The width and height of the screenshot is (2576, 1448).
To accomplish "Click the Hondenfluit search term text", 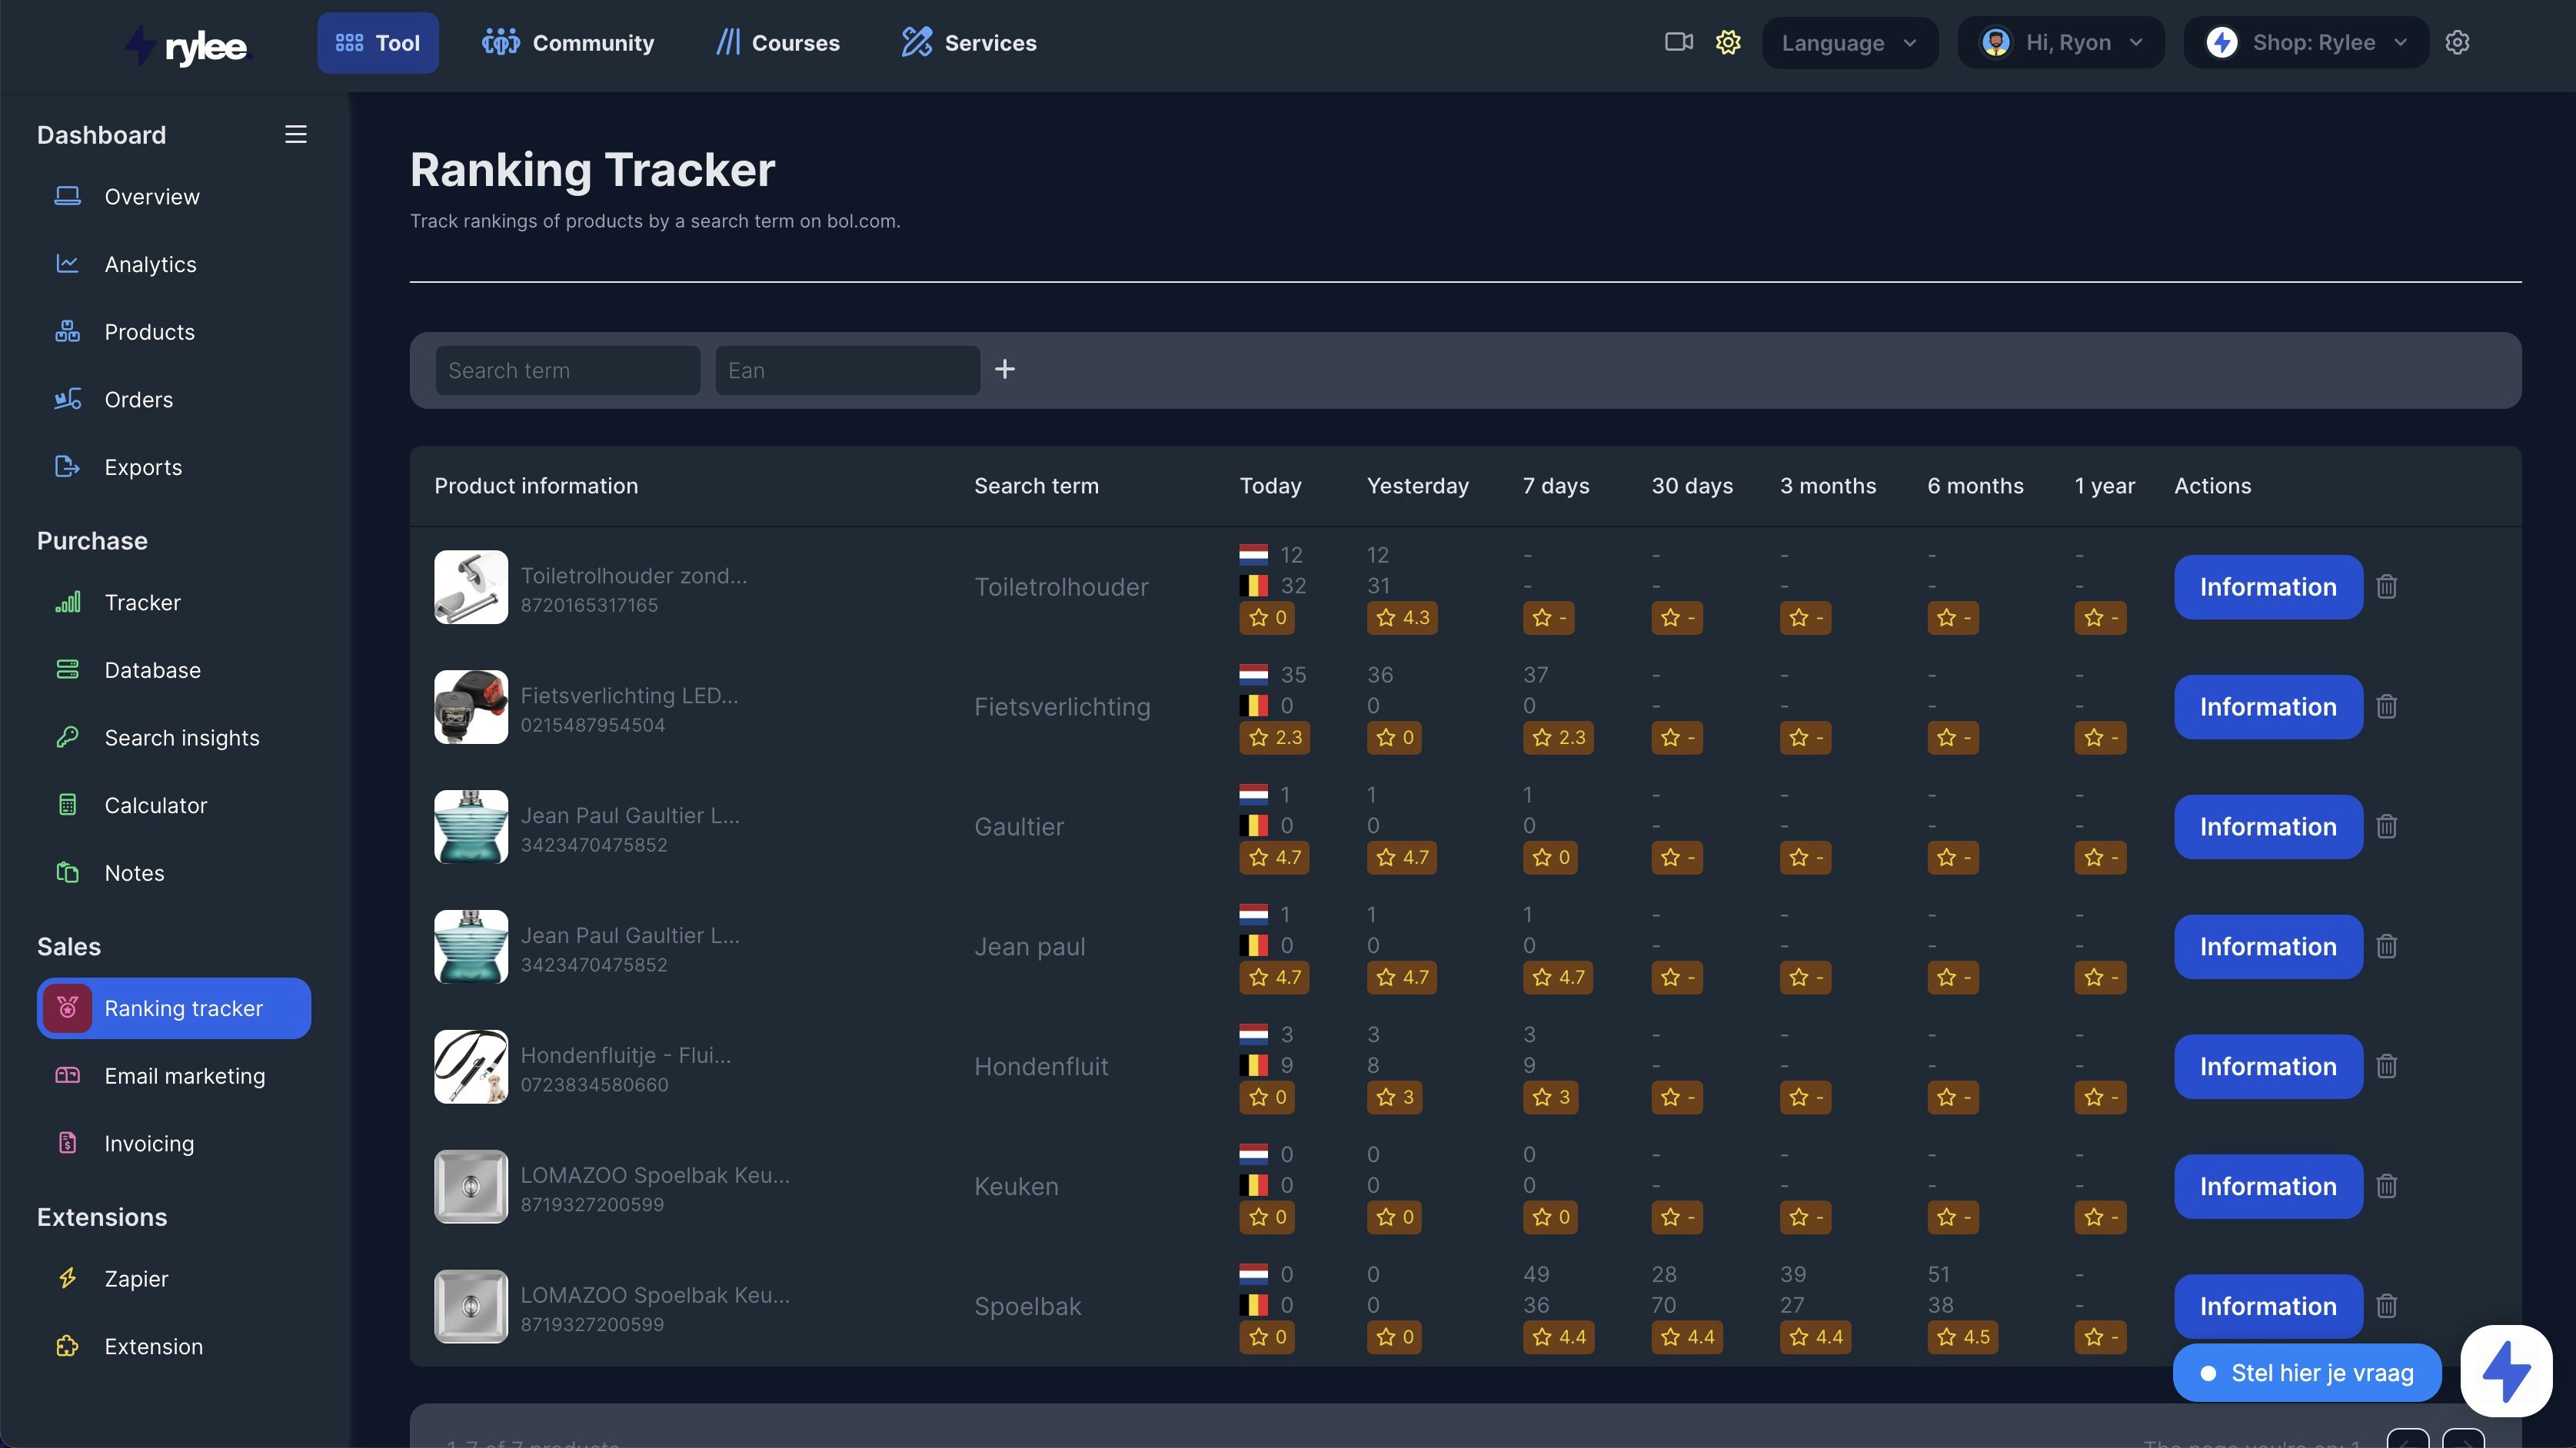I will tap(1041, 1066).
